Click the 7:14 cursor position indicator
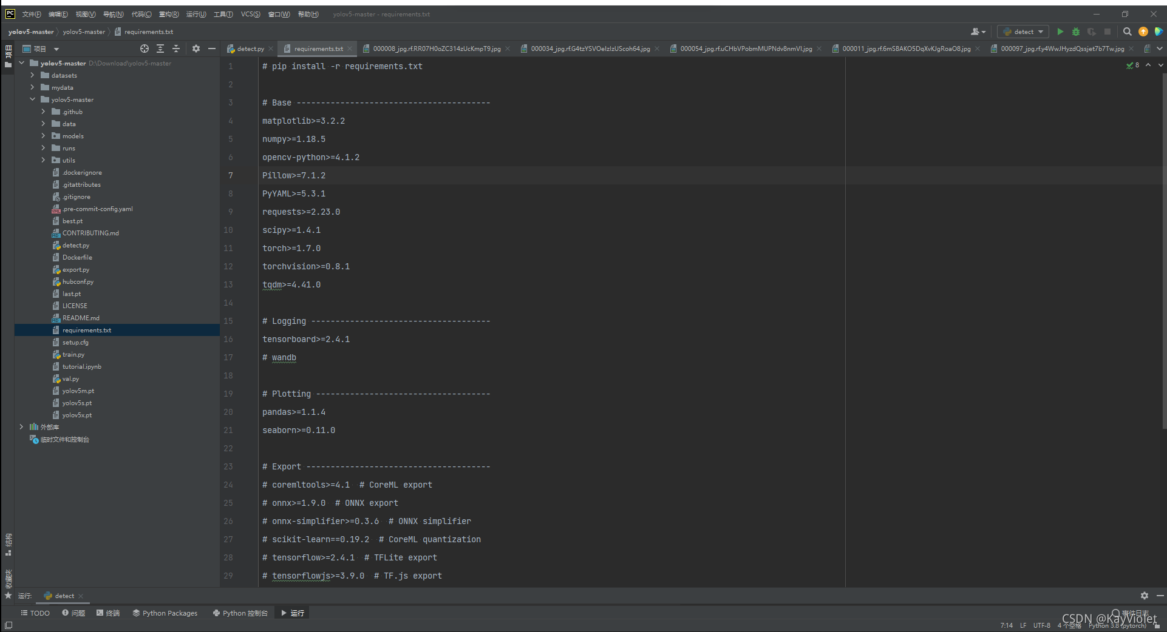The width and height of the screenshot is (1167, 632). coord(1007,625)
